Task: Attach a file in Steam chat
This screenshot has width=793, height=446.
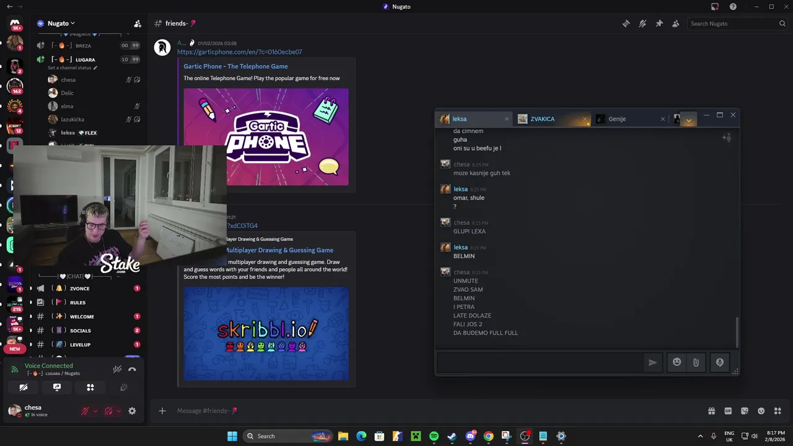Action: (x=696, y=362)
